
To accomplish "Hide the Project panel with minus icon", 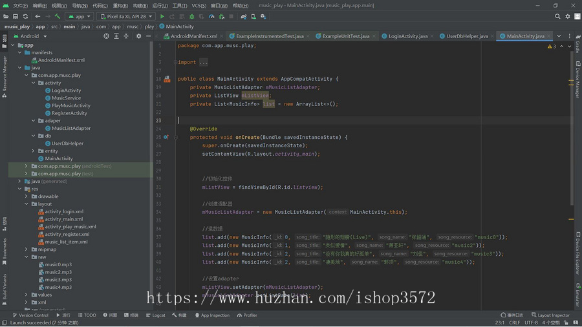I will tap(149, 36).
